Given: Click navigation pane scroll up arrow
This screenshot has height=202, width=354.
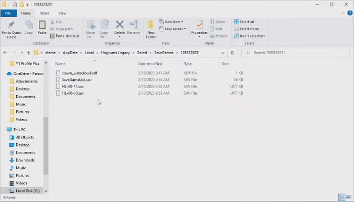Looking at the screenshot, I should [x=46, y=63].
